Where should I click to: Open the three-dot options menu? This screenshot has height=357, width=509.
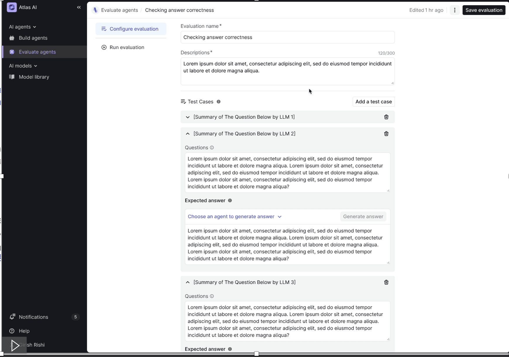455,10
